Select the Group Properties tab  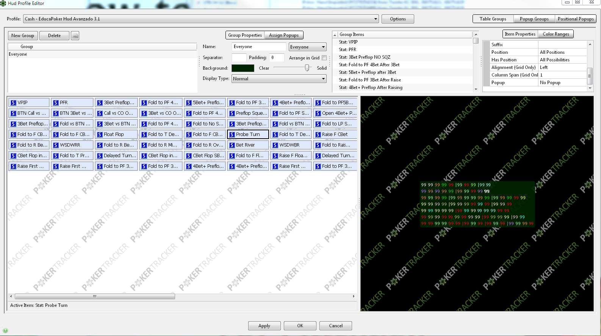[245, 35]
